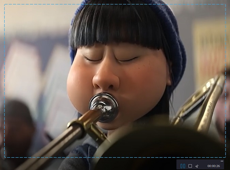Minimize the recording control bar

point(222,161)
